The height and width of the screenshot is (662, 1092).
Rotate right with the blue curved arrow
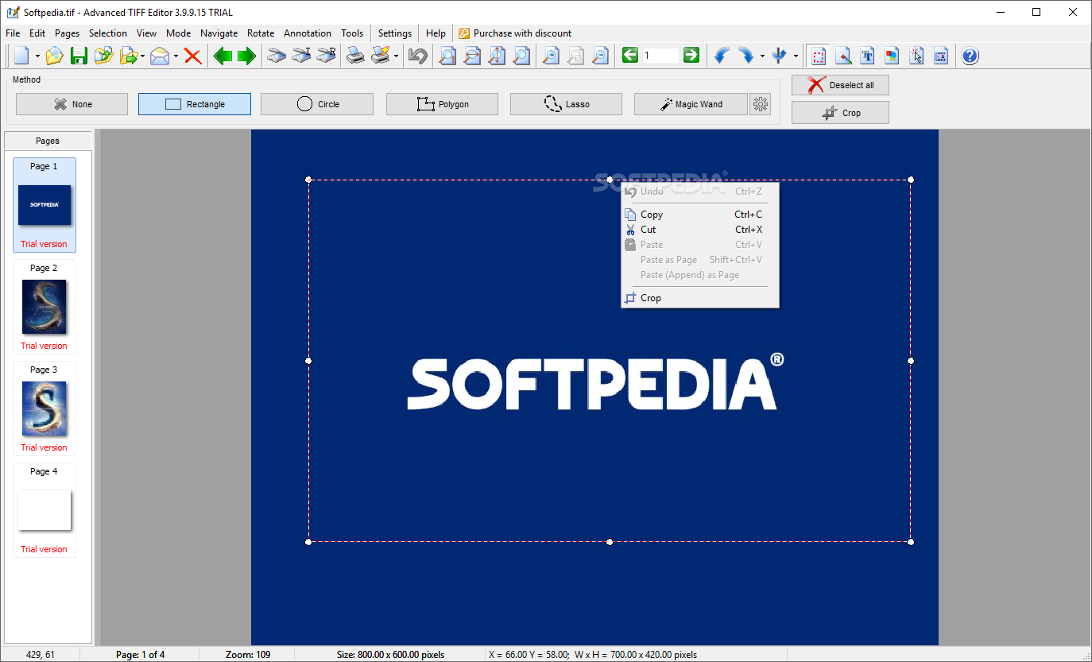point(746,56)
